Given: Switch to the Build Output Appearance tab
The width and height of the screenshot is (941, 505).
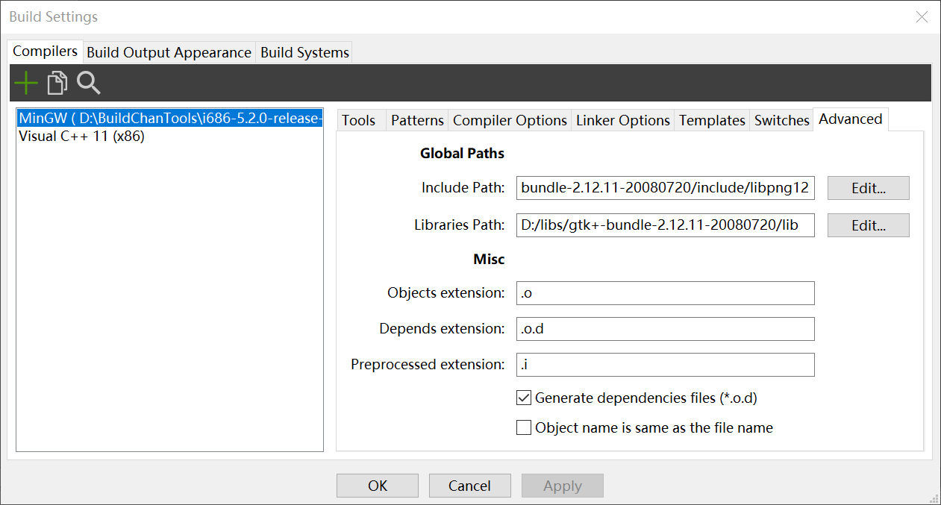Looking at the screenshot, I should point(169,53).
